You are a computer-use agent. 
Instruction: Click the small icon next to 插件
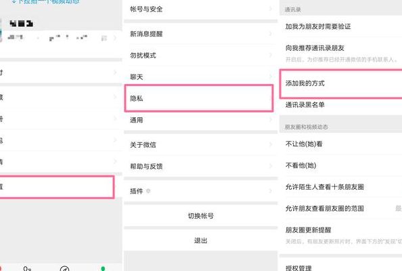point(148,191)
